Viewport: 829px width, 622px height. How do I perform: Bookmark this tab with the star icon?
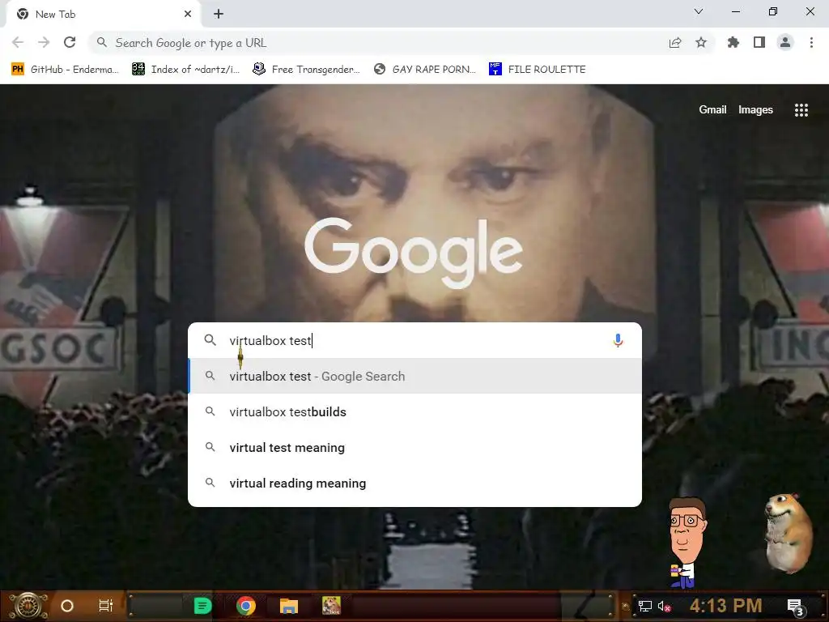coord(701,42)
